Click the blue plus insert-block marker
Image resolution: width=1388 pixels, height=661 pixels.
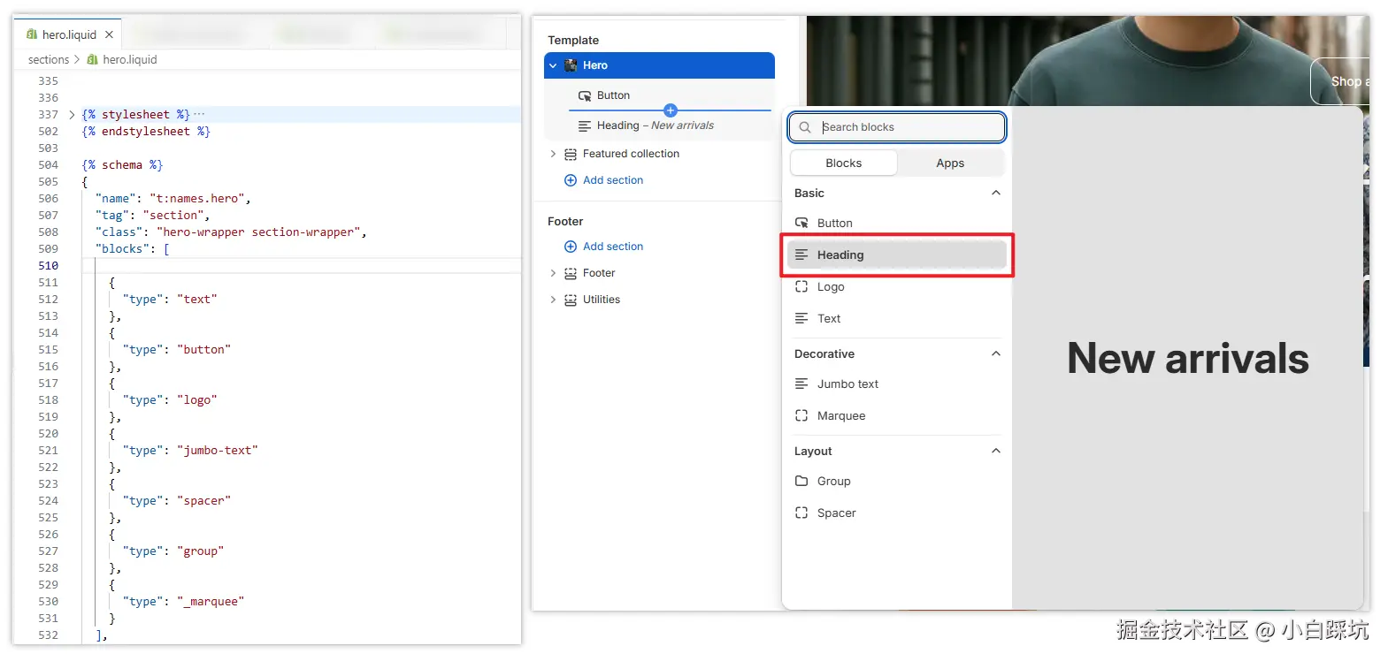[x=671, y=110]
